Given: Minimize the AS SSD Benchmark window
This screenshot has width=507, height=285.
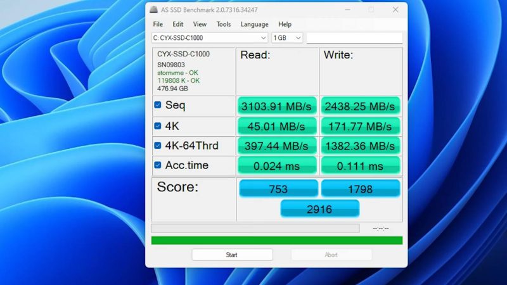Looking at the screenshot, I should [x=347, y=9].
